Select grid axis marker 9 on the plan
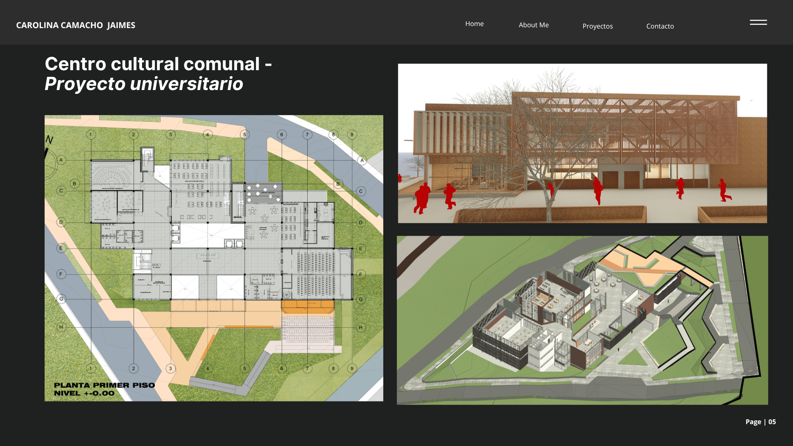The image size is (793, 446). [x=351, y=134]
